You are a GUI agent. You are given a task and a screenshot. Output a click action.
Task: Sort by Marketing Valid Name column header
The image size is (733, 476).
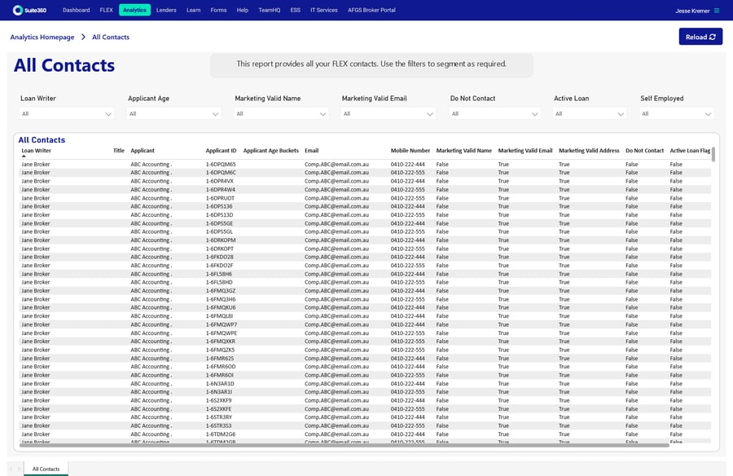click(463, 150)
